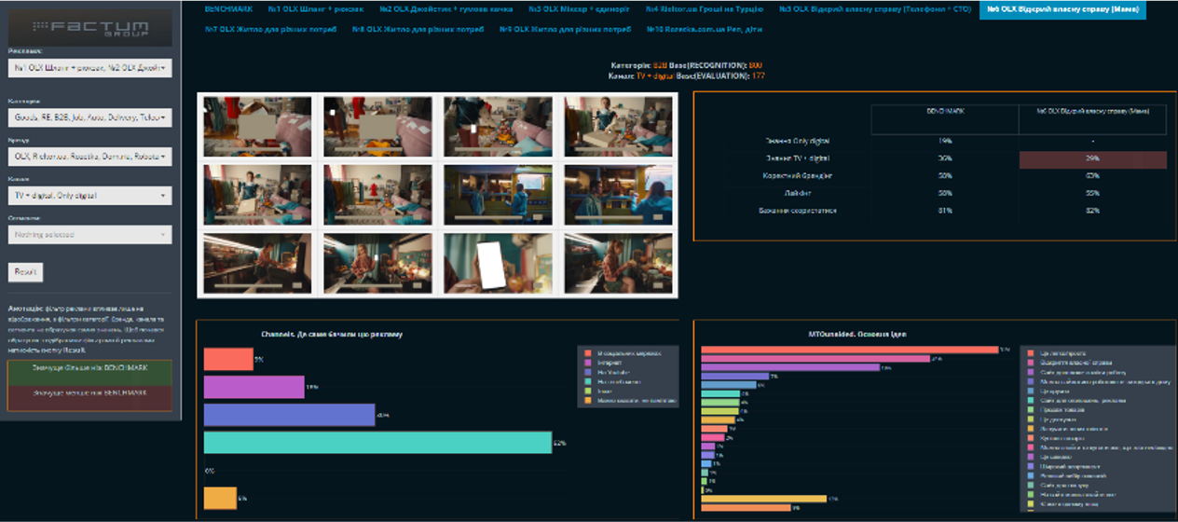Select the 'Бажання скористатися' row label
Image resolution: width=1178 pixels, height=522 pixels.
pyautogui.click(x=798, y=211)
